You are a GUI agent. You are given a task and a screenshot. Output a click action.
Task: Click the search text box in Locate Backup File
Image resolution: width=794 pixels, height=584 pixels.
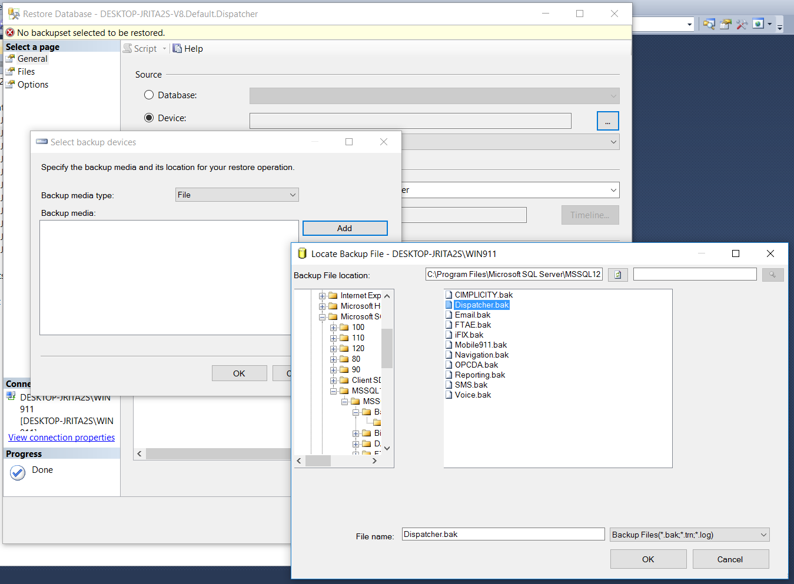point(695,275)
